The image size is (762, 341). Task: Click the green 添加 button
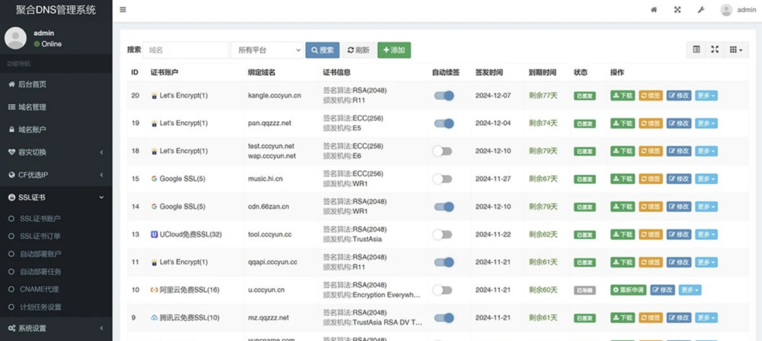point(394,50)
